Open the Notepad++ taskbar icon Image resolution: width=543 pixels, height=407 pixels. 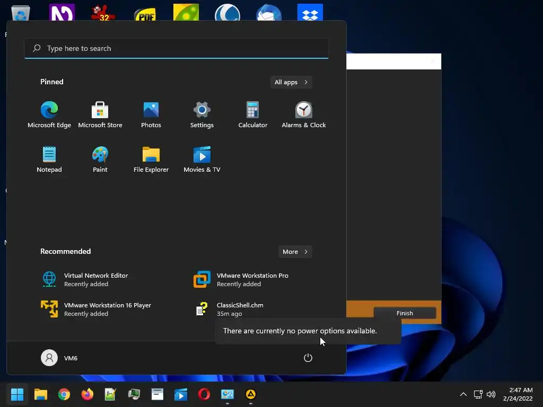pos(110,394)
